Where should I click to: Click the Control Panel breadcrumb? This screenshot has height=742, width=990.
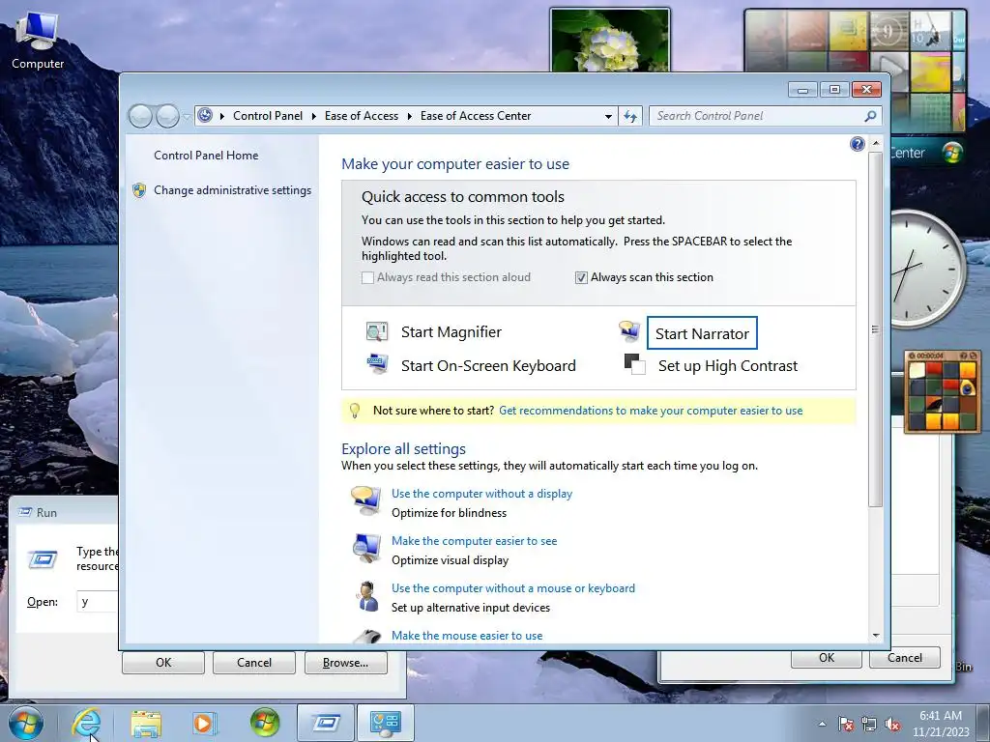(x=268, y=116)
